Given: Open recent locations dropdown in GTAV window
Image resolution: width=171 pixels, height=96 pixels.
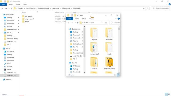Looking at the screenshot, I should [x=75, y=23].
